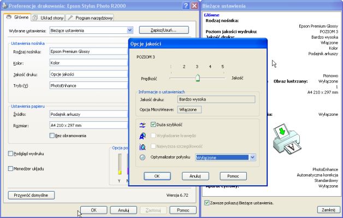Click Pomoc in Opcje jakości dialog
The image size is (343, 218).
tap(233, 176)
